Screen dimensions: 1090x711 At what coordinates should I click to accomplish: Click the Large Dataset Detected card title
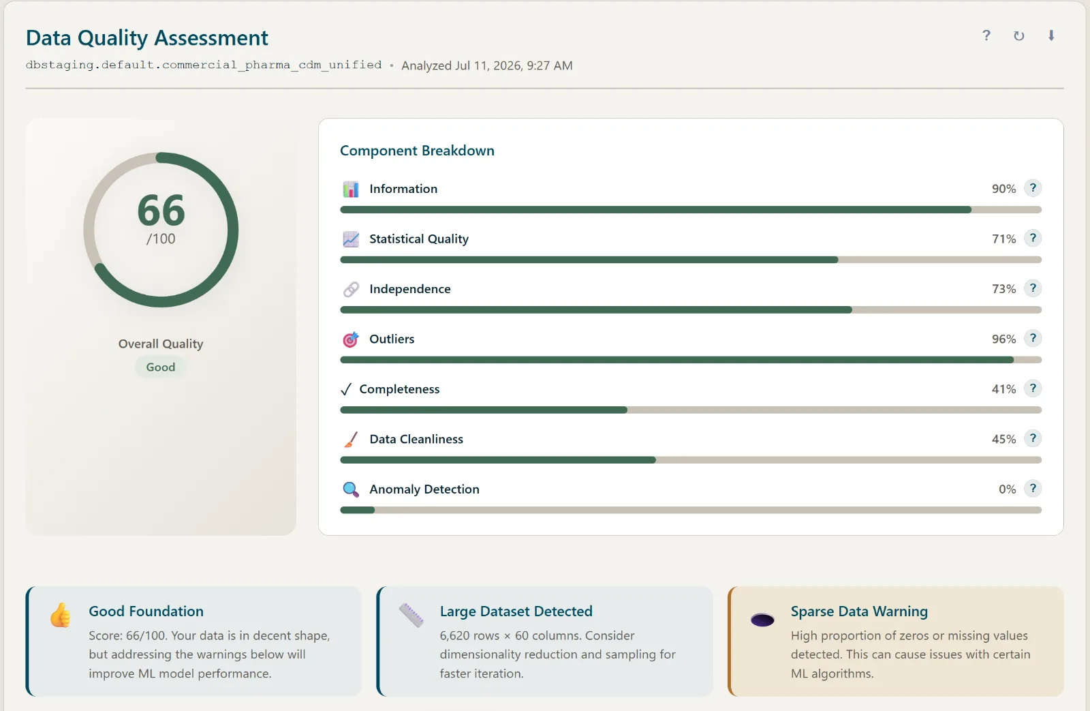tap(516, 611)
